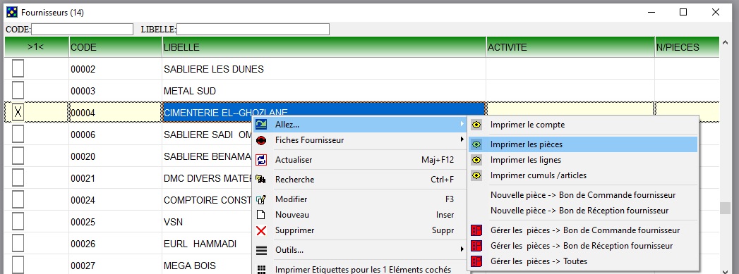The height and width of the screenshot is (274, 739).
Task: Select Supprimer menu entry
Action: 360,230
